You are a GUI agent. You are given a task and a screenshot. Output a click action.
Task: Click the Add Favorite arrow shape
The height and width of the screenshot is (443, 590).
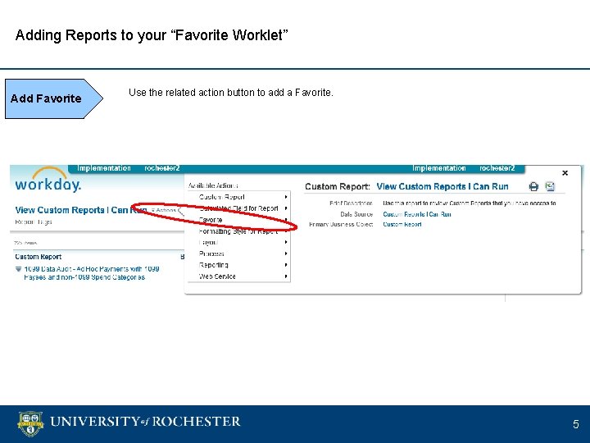tap(54, 98)
